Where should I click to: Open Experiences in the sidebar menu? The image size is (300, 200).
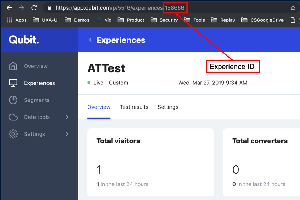40,83
